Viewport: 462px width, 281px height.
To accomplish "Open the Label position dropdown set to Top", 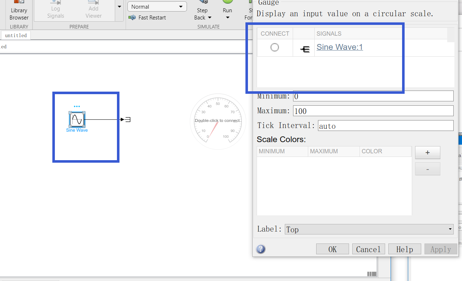I will pos(369,229).
